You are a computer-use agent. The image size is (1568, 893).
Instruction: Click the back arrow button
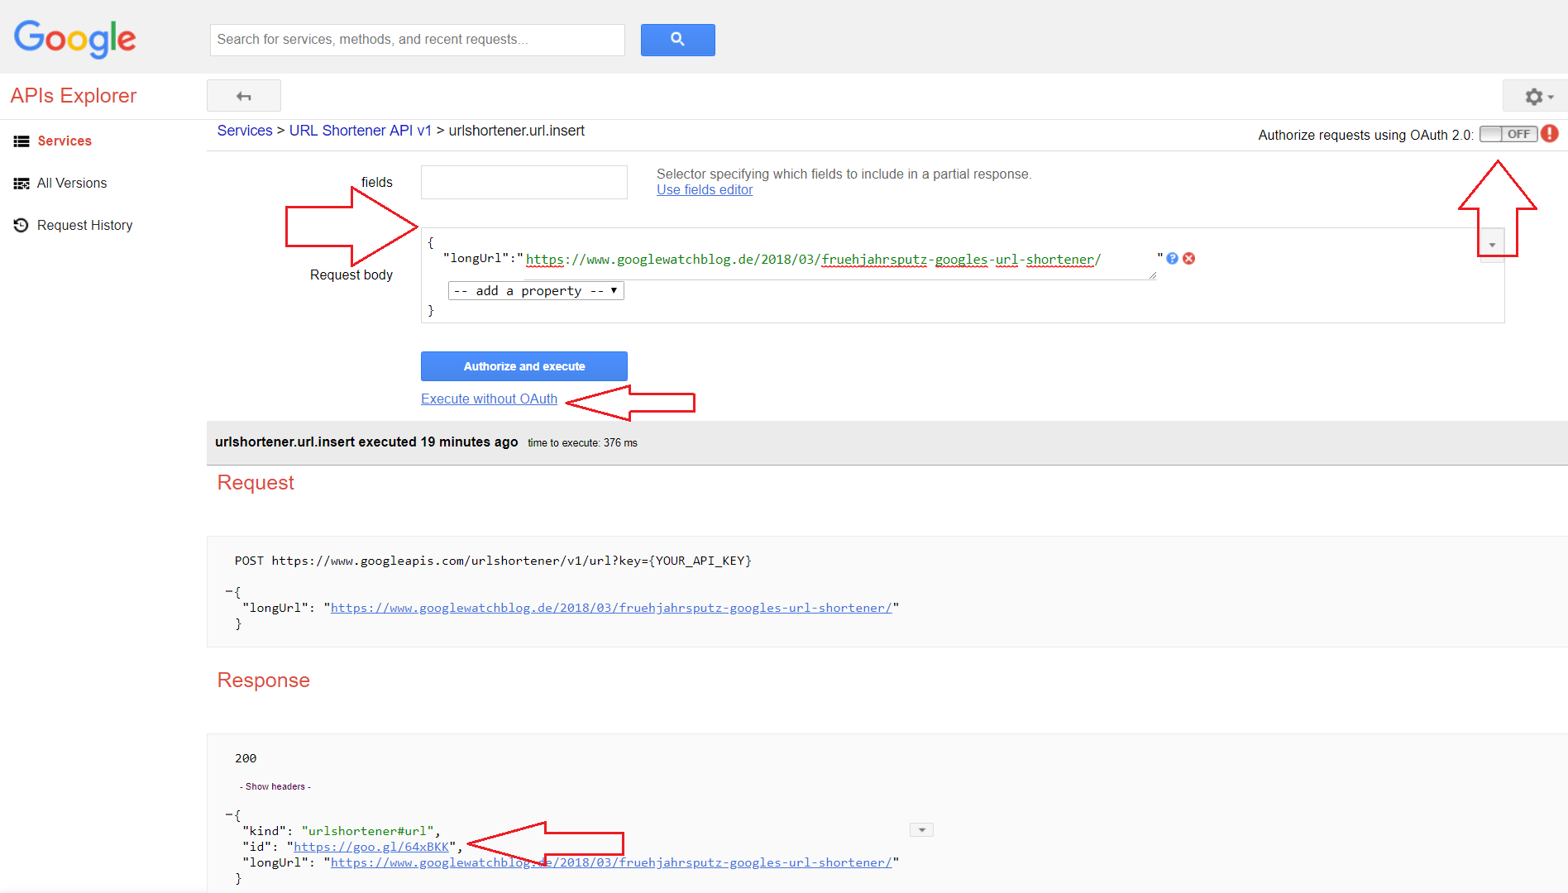pos(243,96)
